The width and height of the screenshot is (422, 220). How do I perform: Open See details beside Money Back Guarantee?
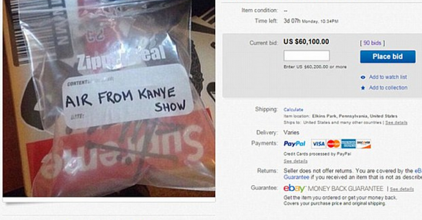pos(402,189)
